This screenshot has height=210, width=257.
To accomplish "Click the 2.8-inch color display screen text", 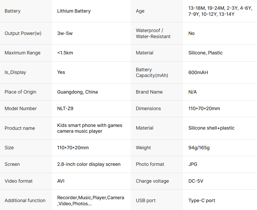I will (x=89, y=164).
